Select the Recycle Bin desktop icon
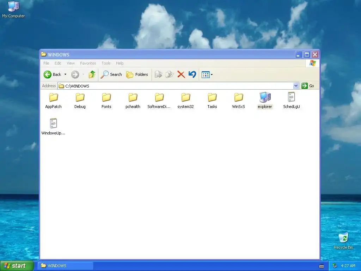361x271 pixels. click(343, 241)
